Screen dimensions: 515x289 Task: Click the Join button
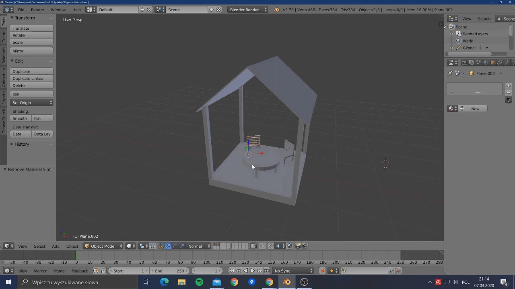[32, 94]
